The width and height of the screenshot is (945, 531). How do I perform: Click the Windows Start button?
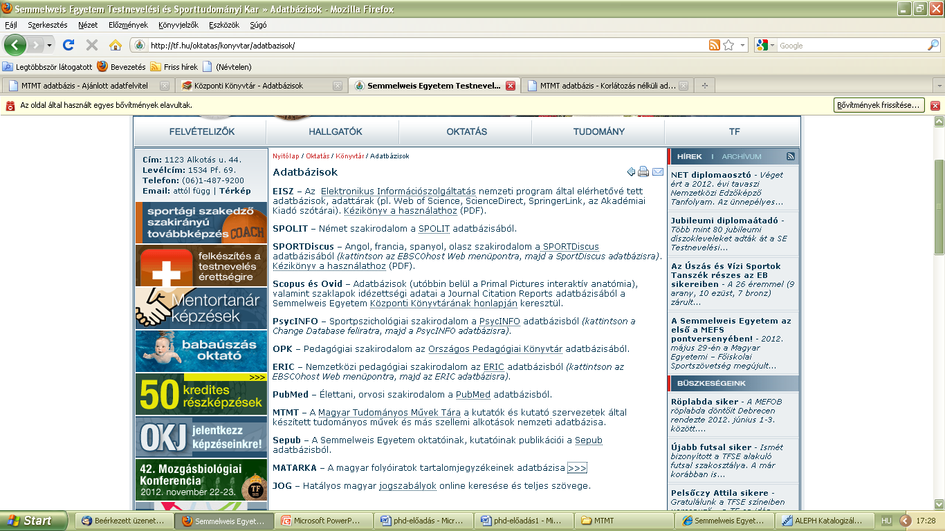34,521
